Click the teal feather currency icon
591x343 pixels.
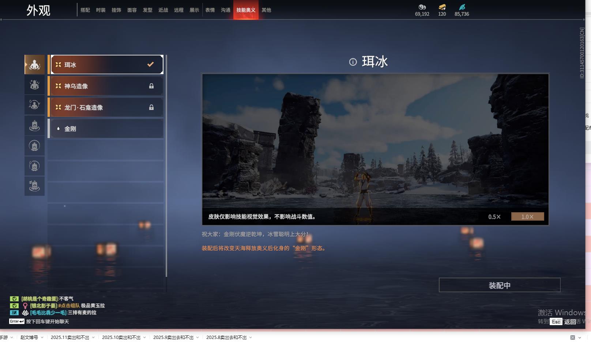coord(462,7)
